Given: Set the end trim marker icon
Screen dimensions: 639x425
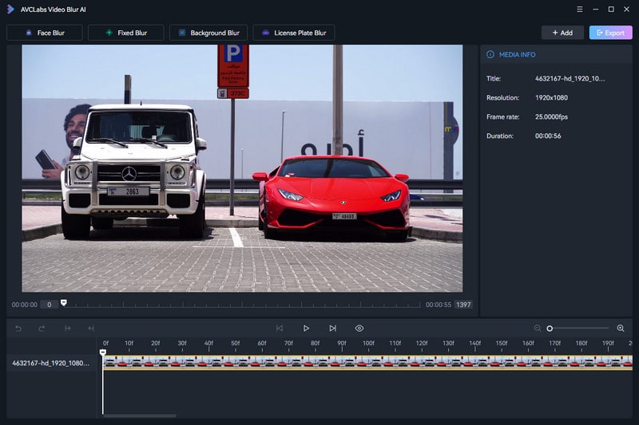Looking at the screenshot, I should point(91,329).
